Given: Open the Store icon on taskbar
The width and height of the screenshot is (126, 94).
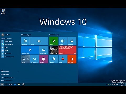Looking at the screenshot, I should pyautogui.click(x=23, y=84).
